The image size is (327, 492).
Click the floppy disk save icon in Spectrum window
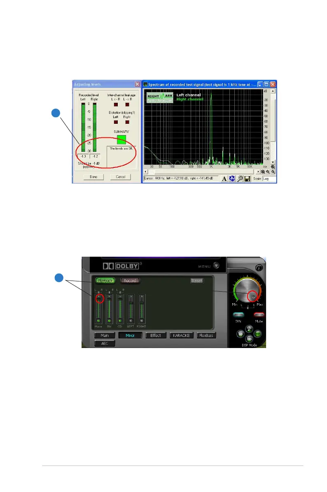point(247,179)
